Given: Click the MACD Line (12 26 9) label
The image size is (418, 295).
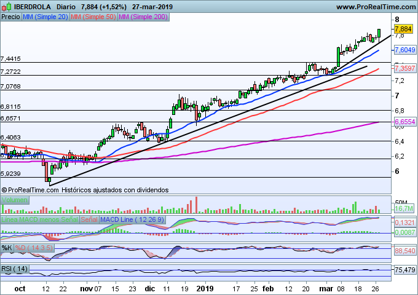Looking at the screenshot, I should (132, 219).
